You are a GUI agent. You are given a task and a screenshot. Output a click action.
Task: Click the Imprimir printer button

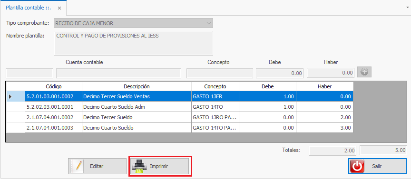tap(160, 166)
